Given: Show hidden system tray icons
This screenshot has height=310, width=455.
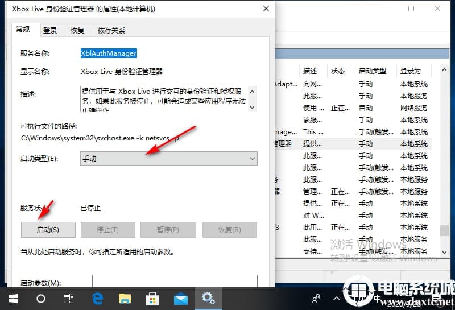Looking at the screenshot, I should [336, 299].
